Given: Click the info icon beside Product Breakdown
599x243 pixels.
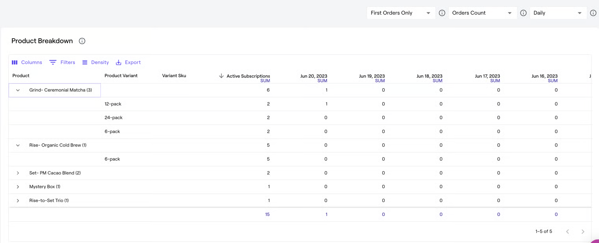Looking at the screenshot, I should 82,41.
